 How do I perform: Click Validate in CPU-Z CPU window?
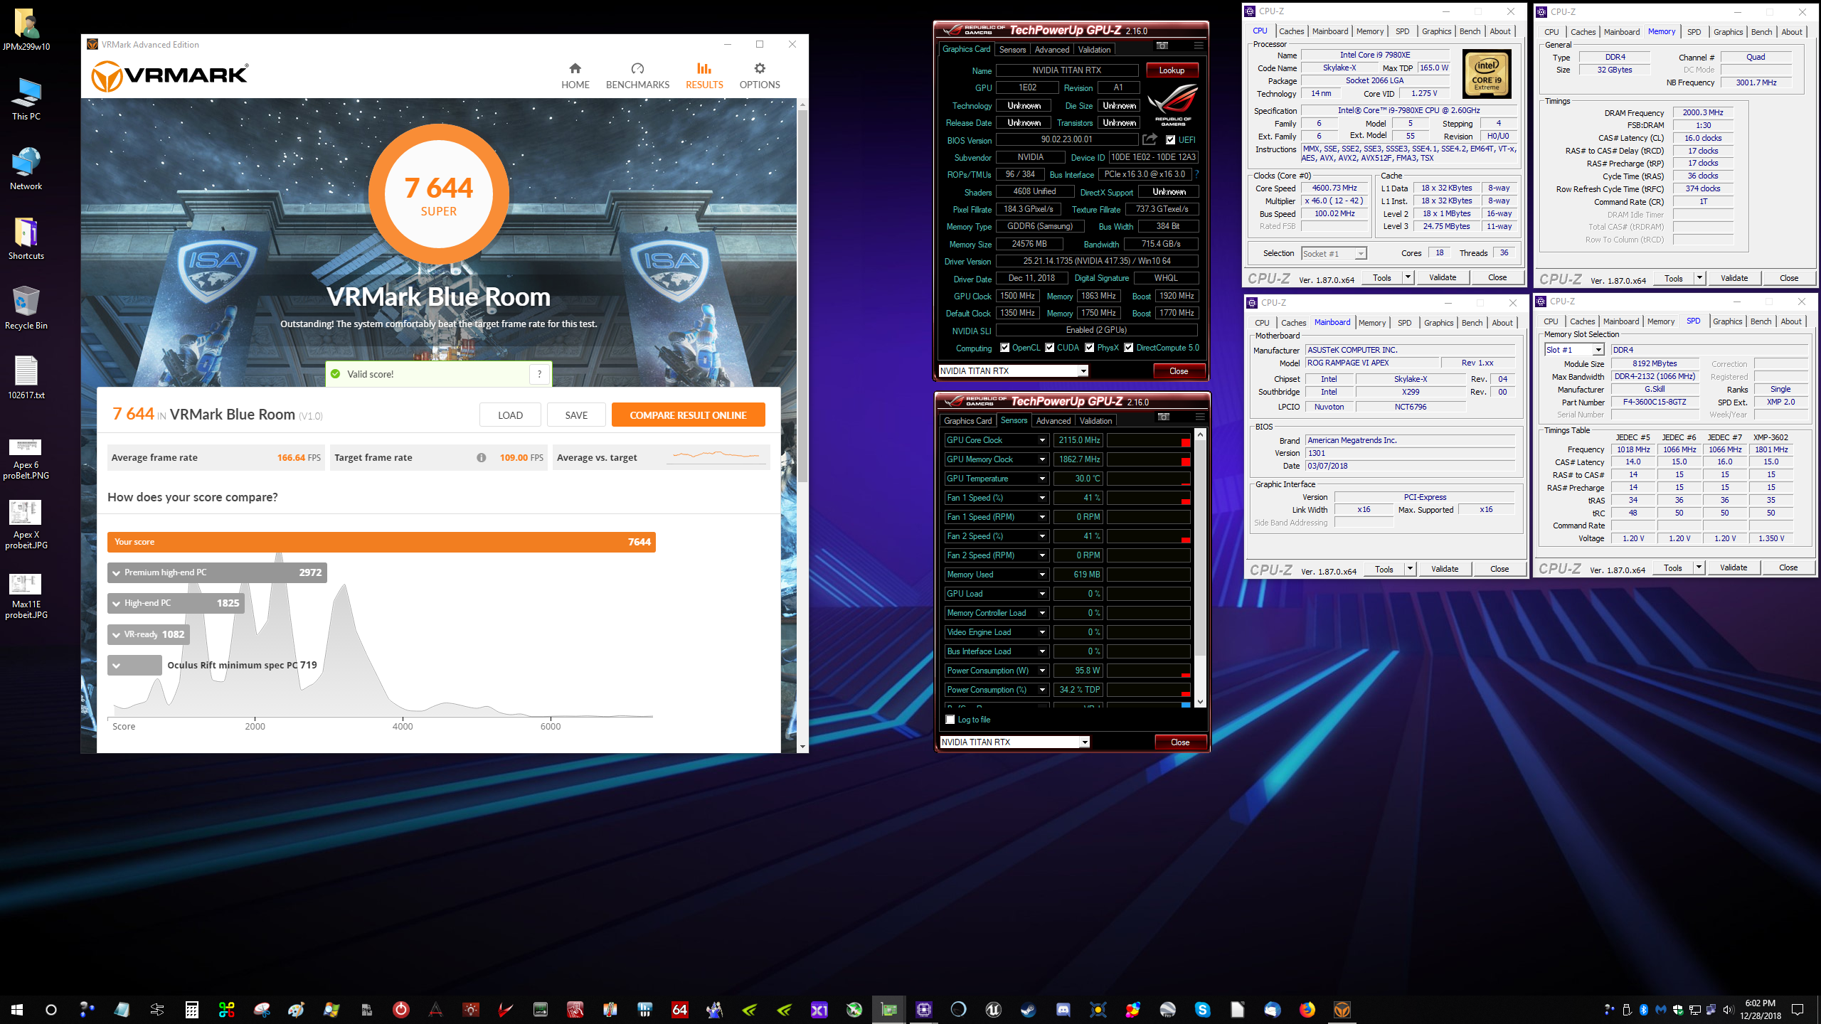(x=1443, y=277)
